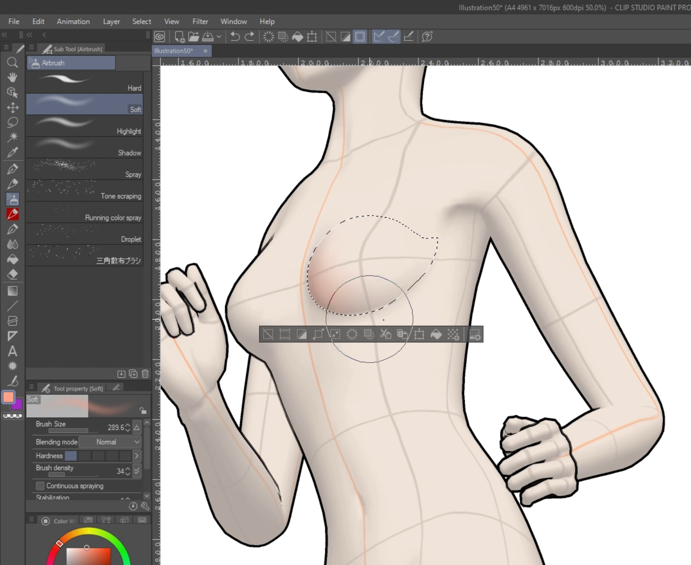Enable the Continuous spraying checkbox
The image size is (691, 565).
[40, 486]
